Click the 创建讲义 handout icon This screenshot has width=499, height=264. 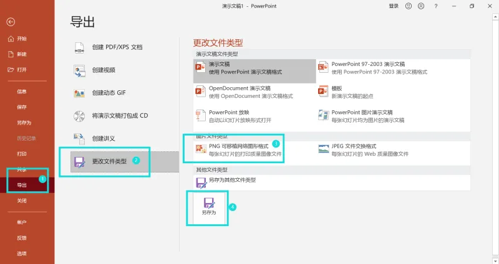79,139
